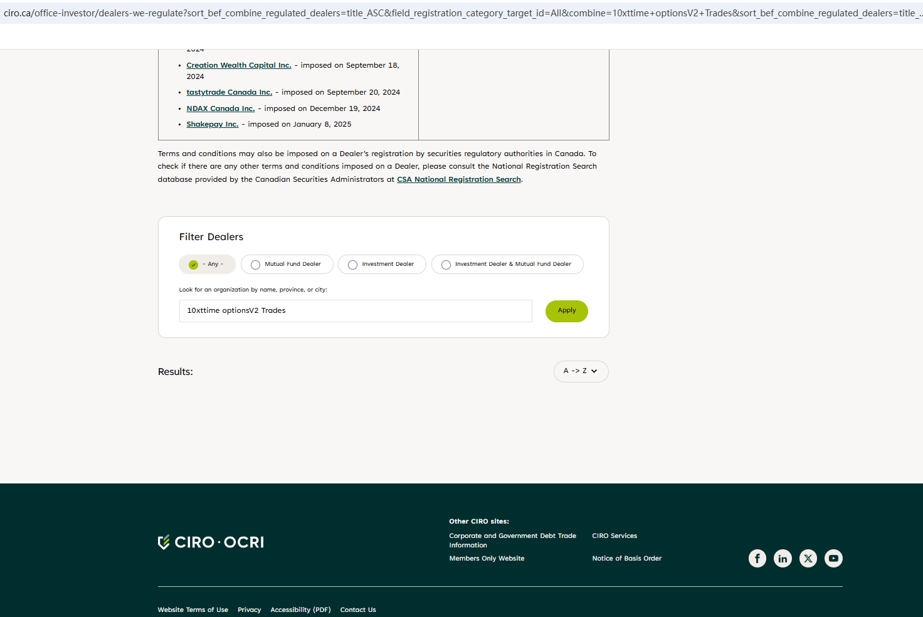This screenshot has width=923, height=617.
Task: Open CIRO LinkedIn page icon
Action: pyautogui.click(x=783, y=558)
